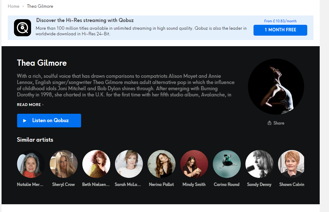Click Carina Round's artist image

point(227,164)
